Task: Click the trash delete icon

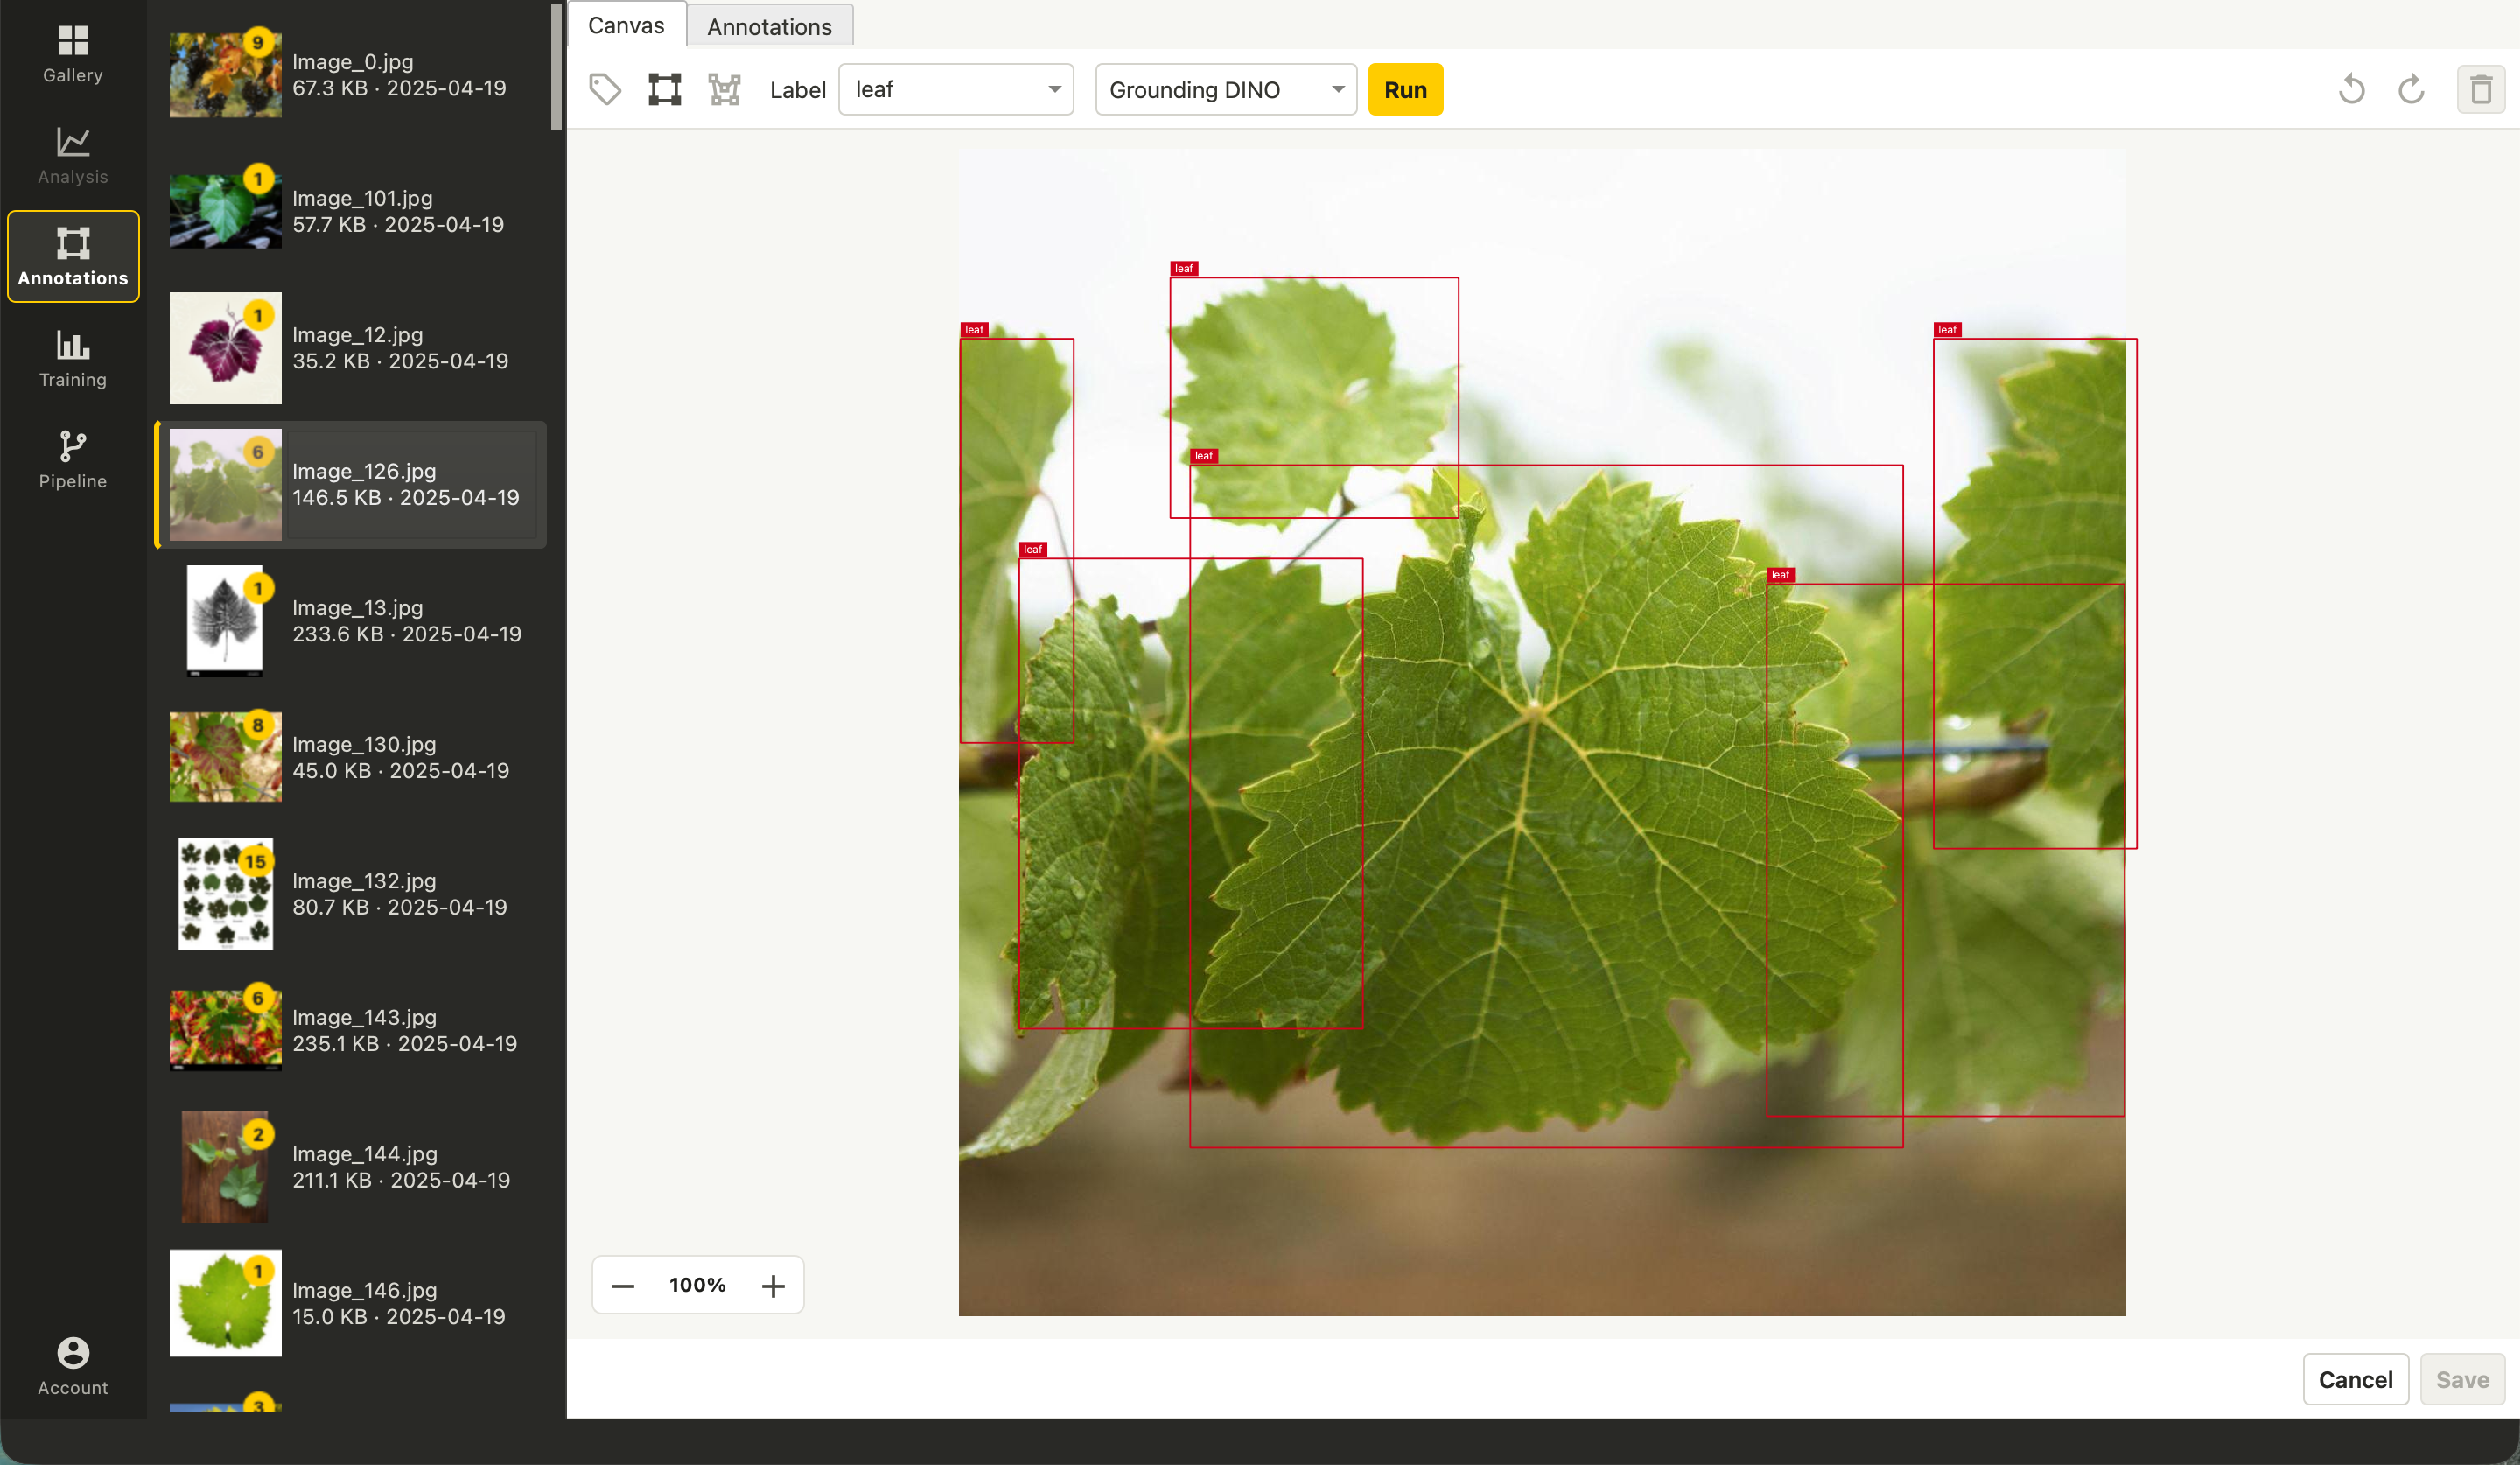Action: [x=2481, y=90]
